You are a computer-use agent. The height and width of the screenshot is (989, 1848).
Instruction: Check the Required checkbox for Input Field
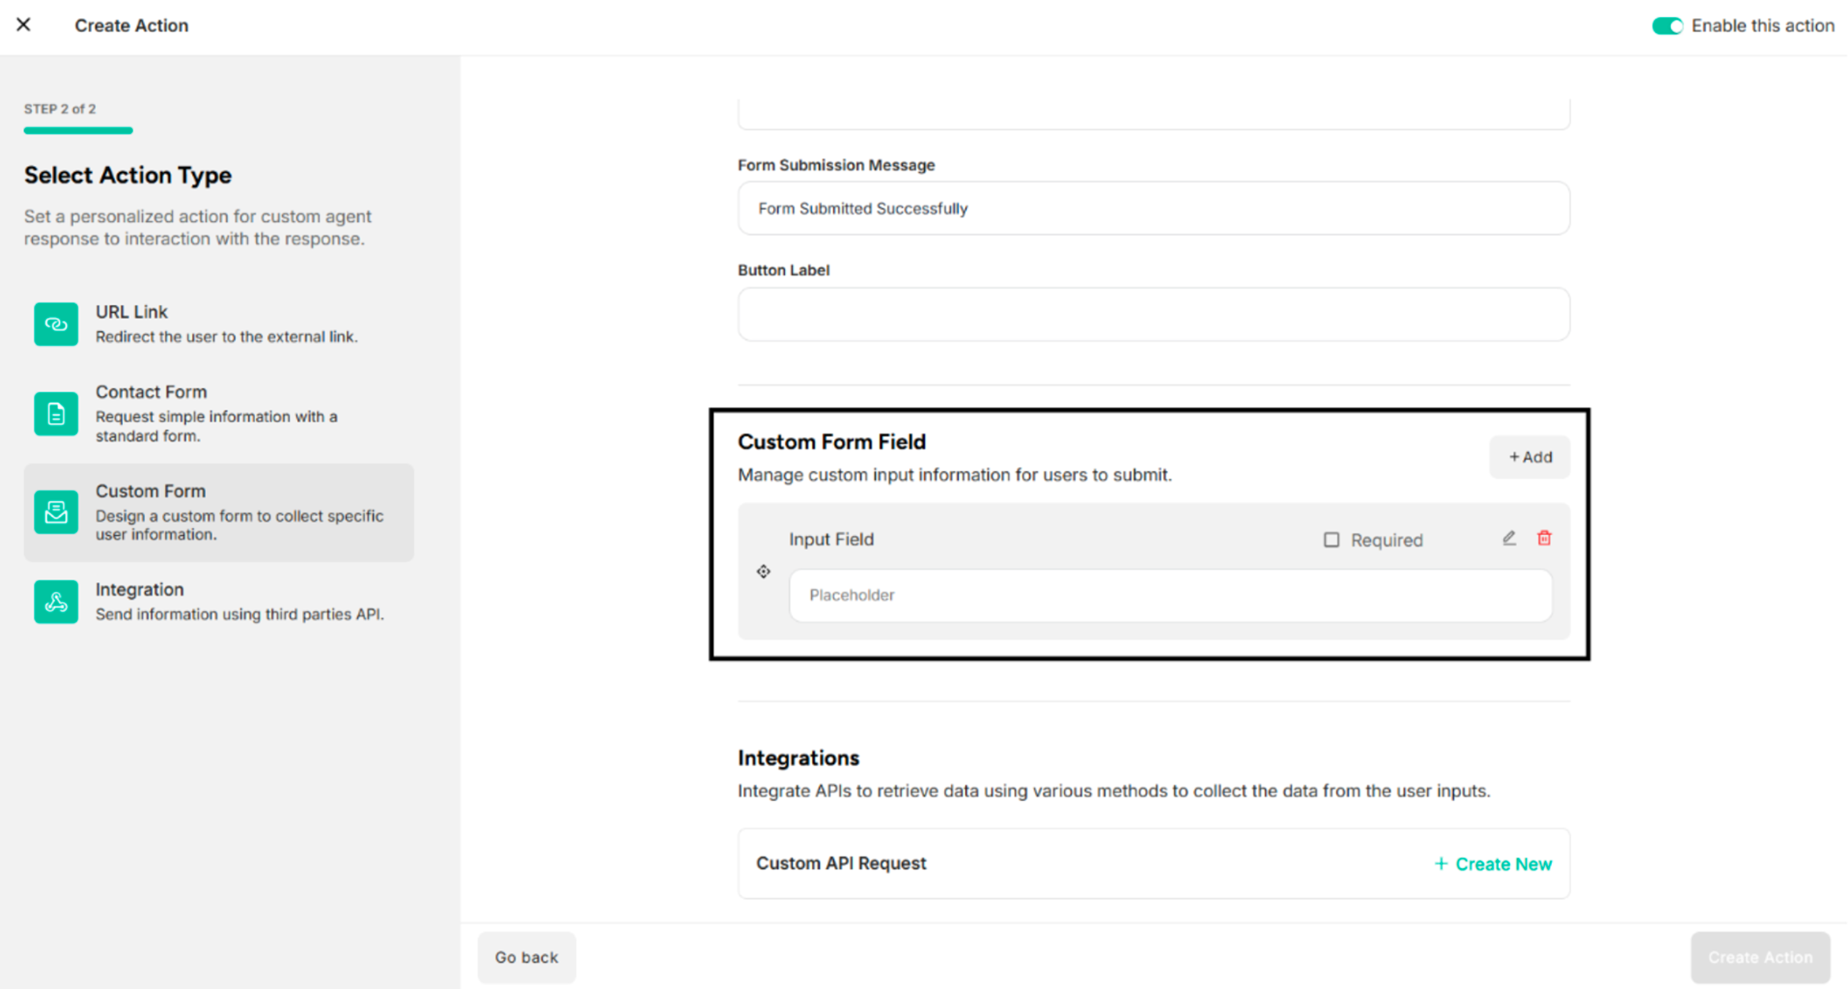[x=1331, y=540]
